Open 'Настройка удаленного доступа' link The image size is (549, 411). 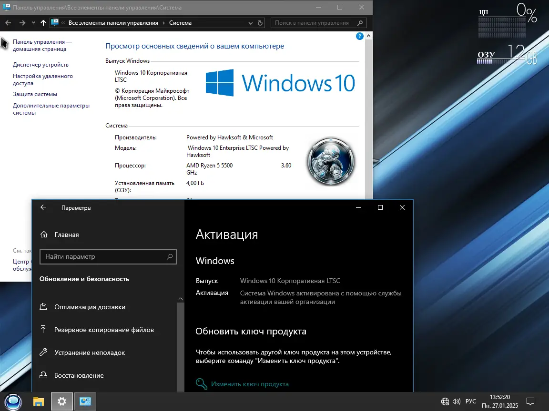point(43,80)
